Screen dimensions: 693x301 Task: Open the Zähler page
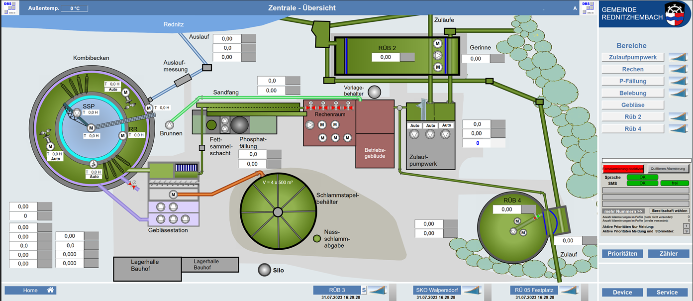(668, 254)
